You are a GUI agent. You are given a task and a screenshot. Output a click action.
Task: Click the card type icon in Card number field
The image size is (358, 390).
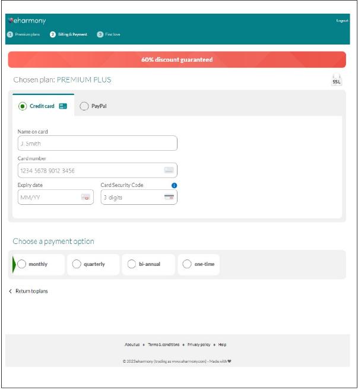click(x=169, y=170)
